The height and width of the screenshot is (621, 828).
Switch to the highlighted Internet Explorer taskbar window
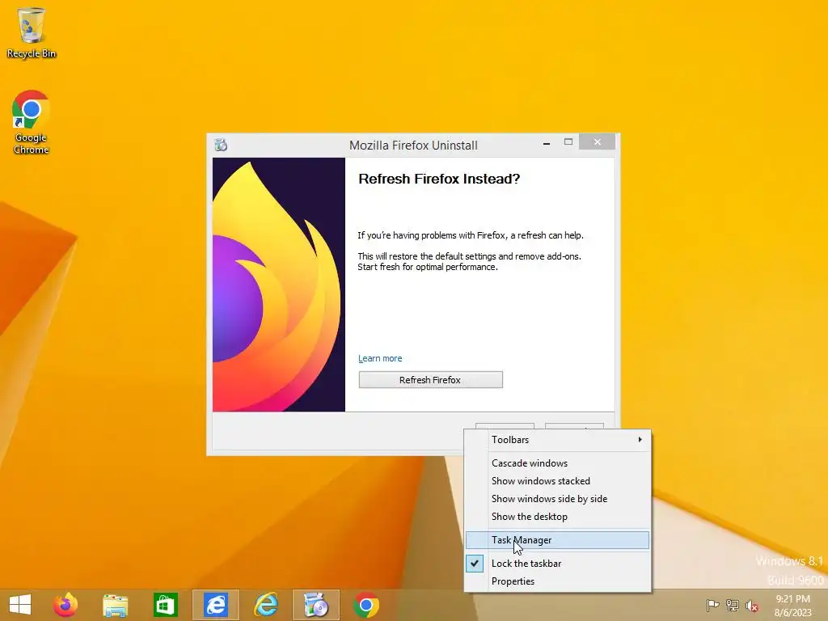click(216, 605)
